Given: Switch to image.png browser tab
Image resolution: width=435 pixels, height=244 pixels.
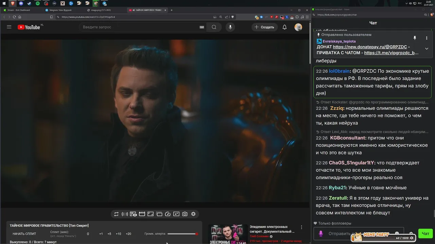Looking at the screenshot, I should tap(106, 10).
